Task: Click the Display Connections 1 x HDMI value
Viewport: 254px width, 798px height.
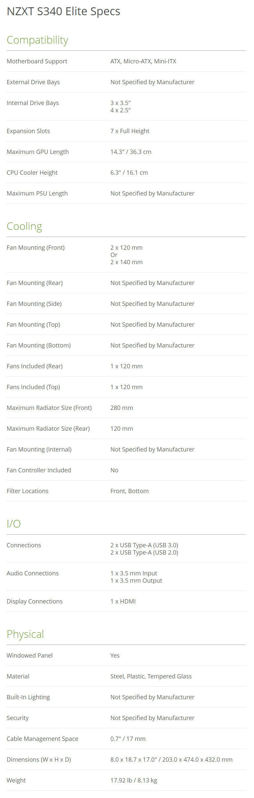Action: pos(123,601)
